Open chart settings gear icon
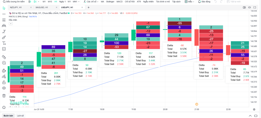Image resolution: width=261 pixels, height=118 pixels. point(254,109)
